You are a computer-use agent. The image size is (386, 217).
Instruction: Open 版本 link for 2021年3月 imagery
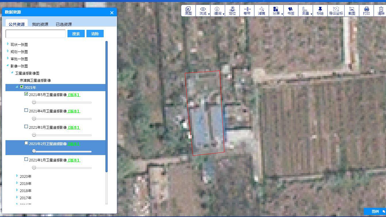[74, 128]
